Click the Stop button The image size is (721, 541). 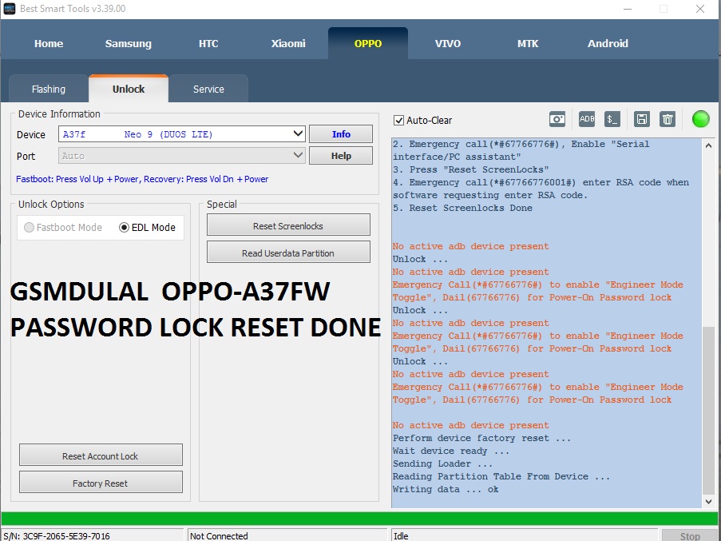point(690,536)
